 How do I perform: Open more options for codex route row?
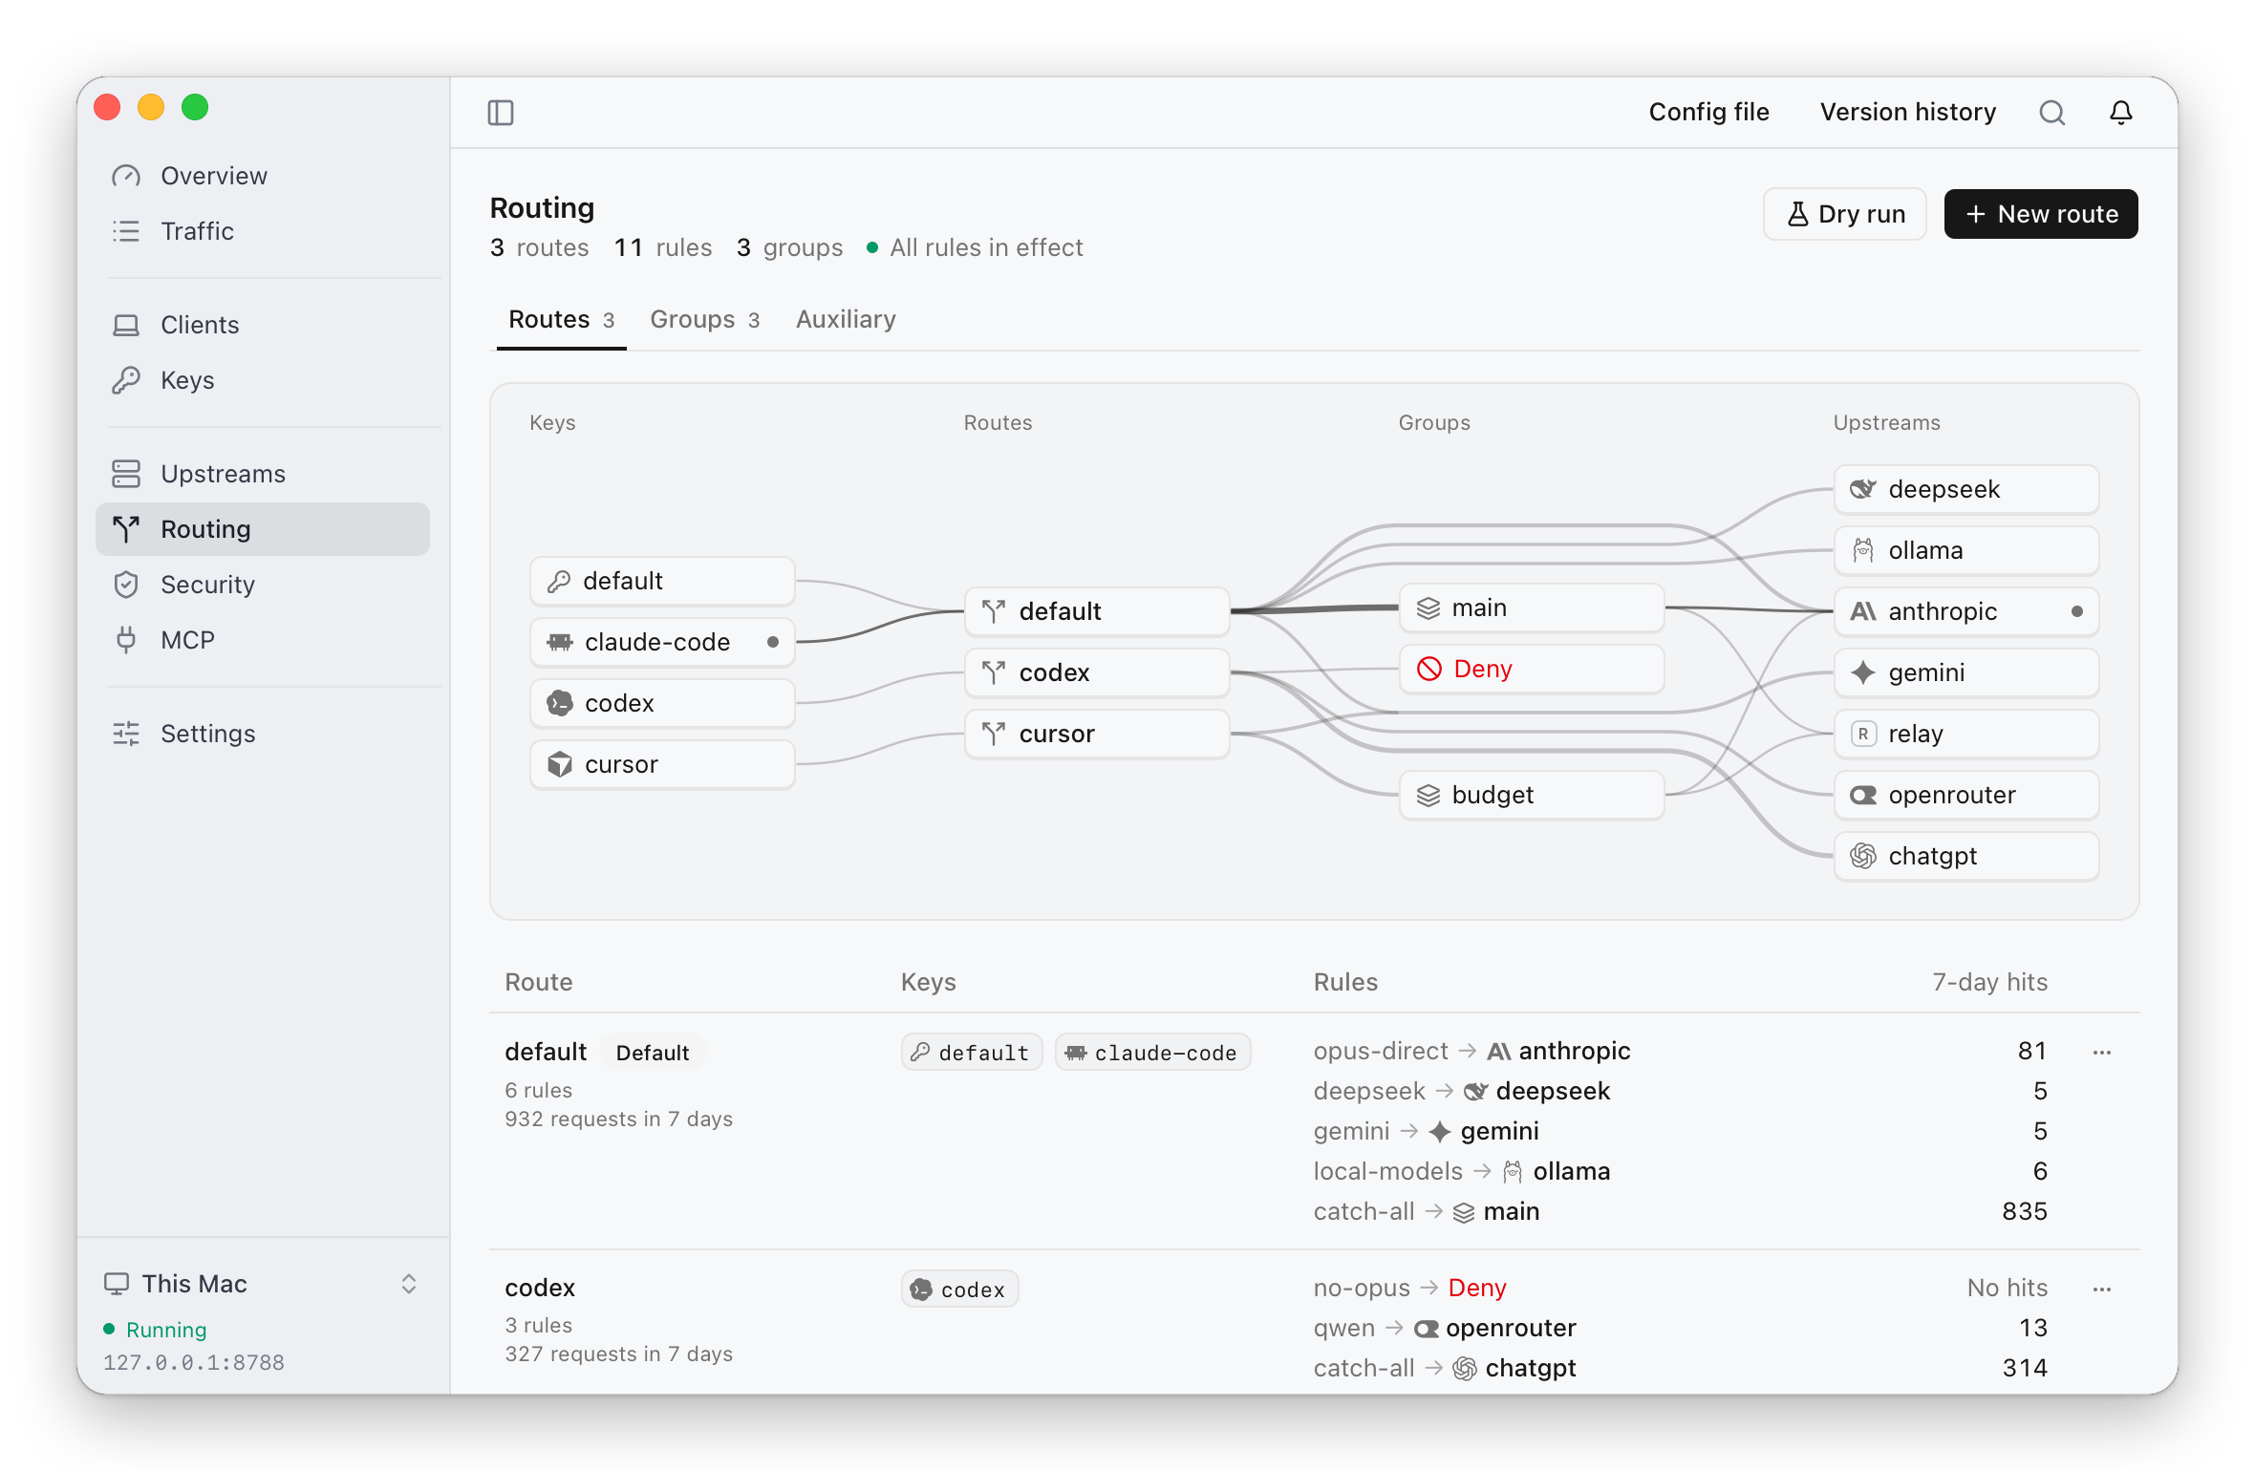(2102, 1289)
